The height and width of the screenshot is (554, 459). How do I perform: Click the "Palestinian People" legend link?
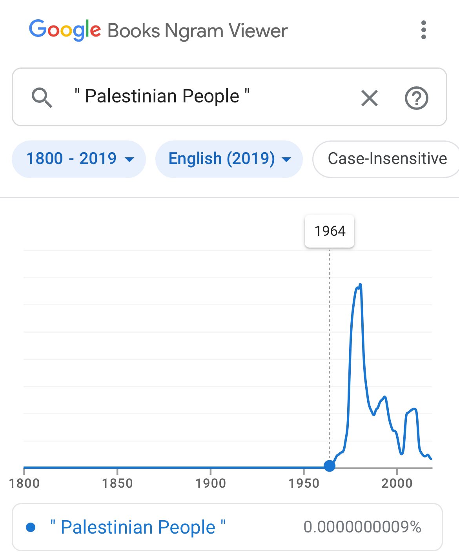click(138, 527)
